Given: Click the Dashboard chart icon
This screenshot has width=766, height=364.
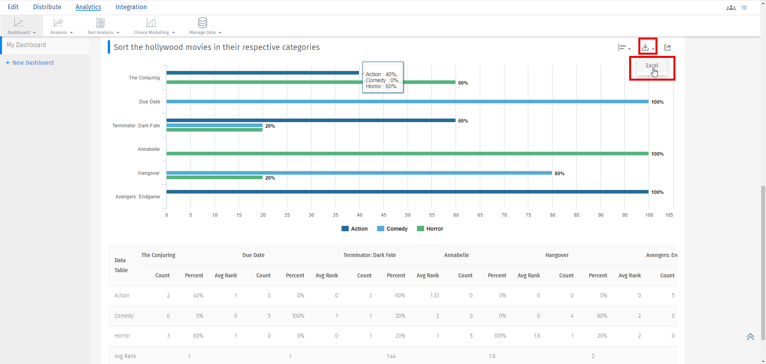Looking at the screenshot, I should point(19,23).
